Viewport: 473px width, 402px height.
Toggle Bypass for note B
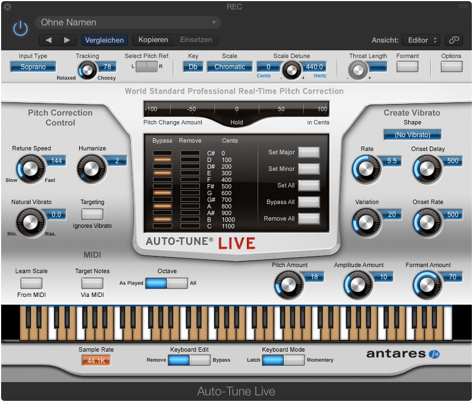pos(162,219)
